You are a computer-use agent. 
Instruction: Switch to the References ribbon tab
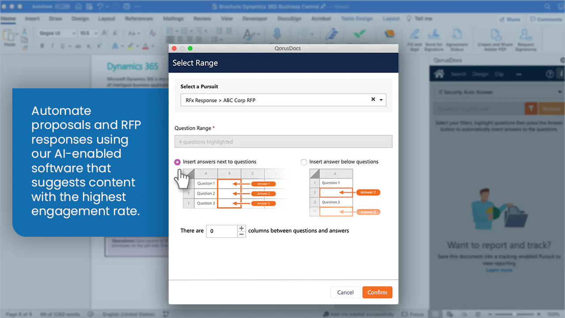tap(139, 19)
